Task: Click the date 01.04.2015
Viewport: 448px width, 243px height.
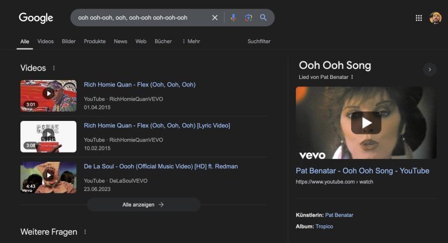Action: point(97,107)
